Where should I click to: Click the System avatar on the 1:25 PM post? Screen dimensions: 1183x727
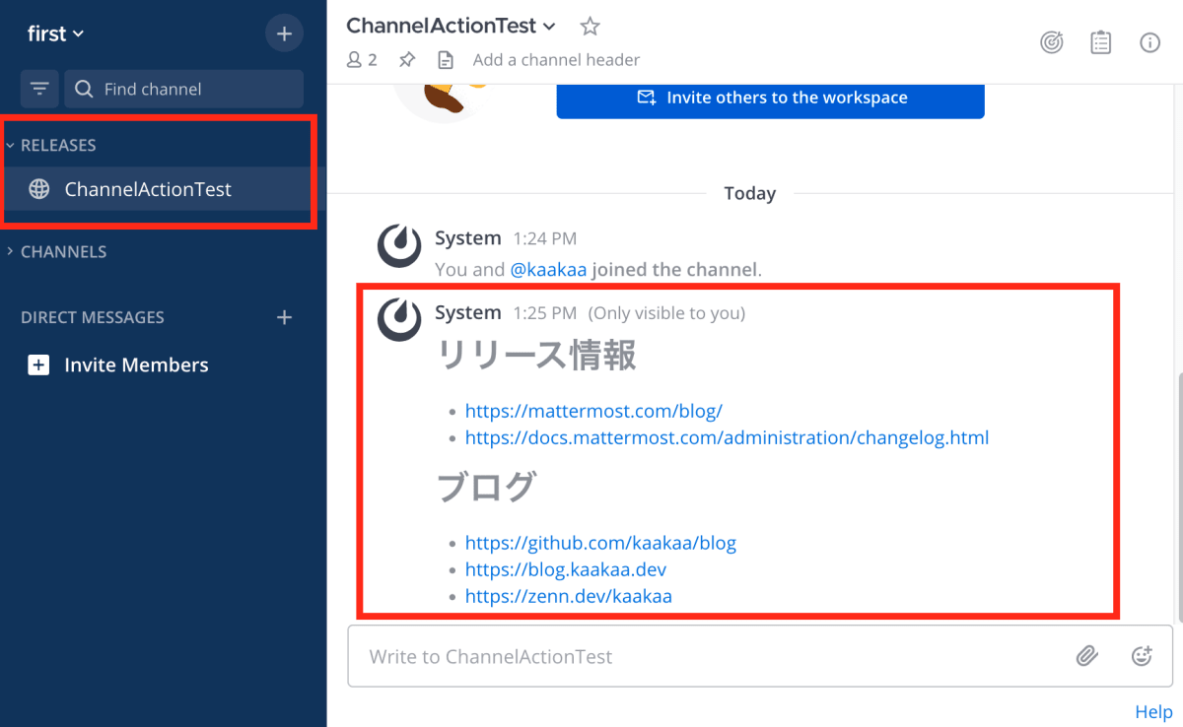399,320
